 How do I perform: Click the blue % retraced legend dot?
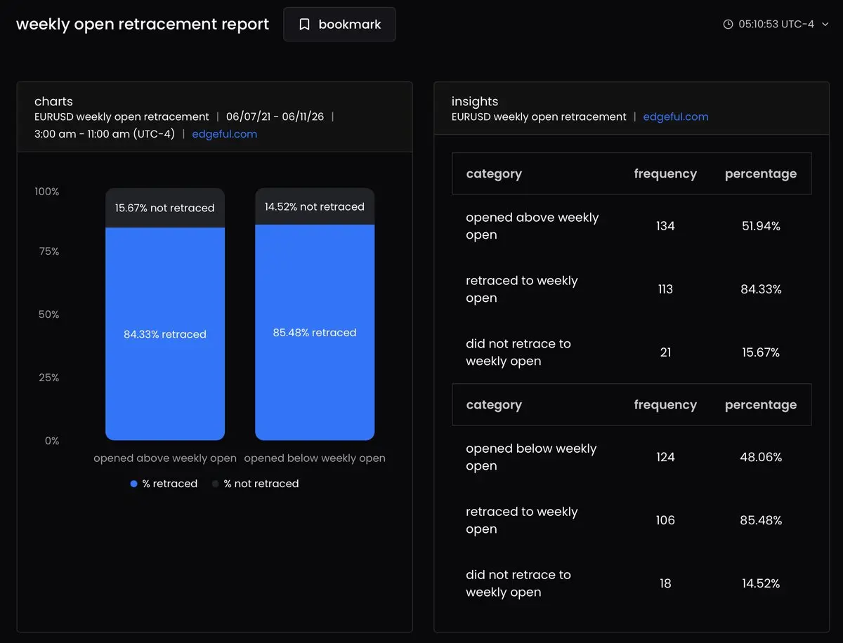click(x=133, y=484)
